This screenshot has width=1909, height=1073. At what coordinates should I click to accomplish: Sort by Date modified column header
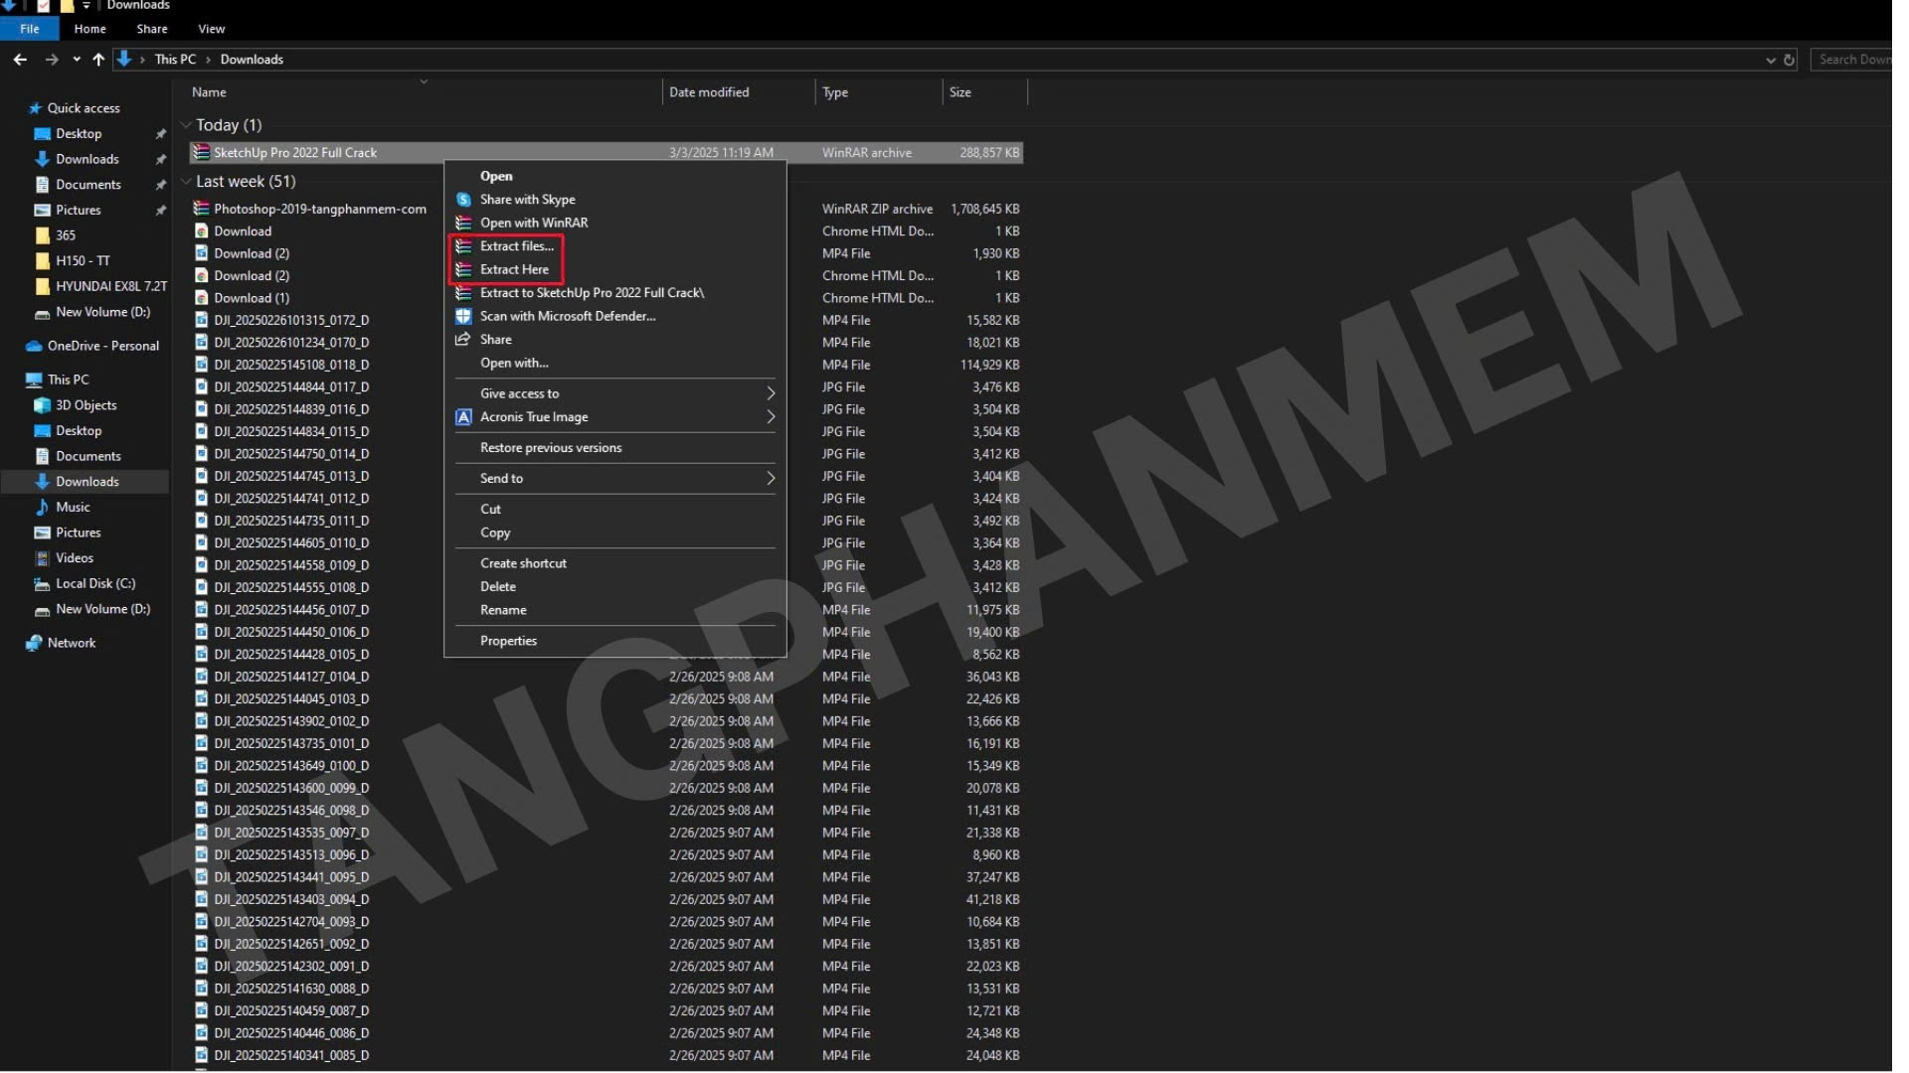coord(709,92)
